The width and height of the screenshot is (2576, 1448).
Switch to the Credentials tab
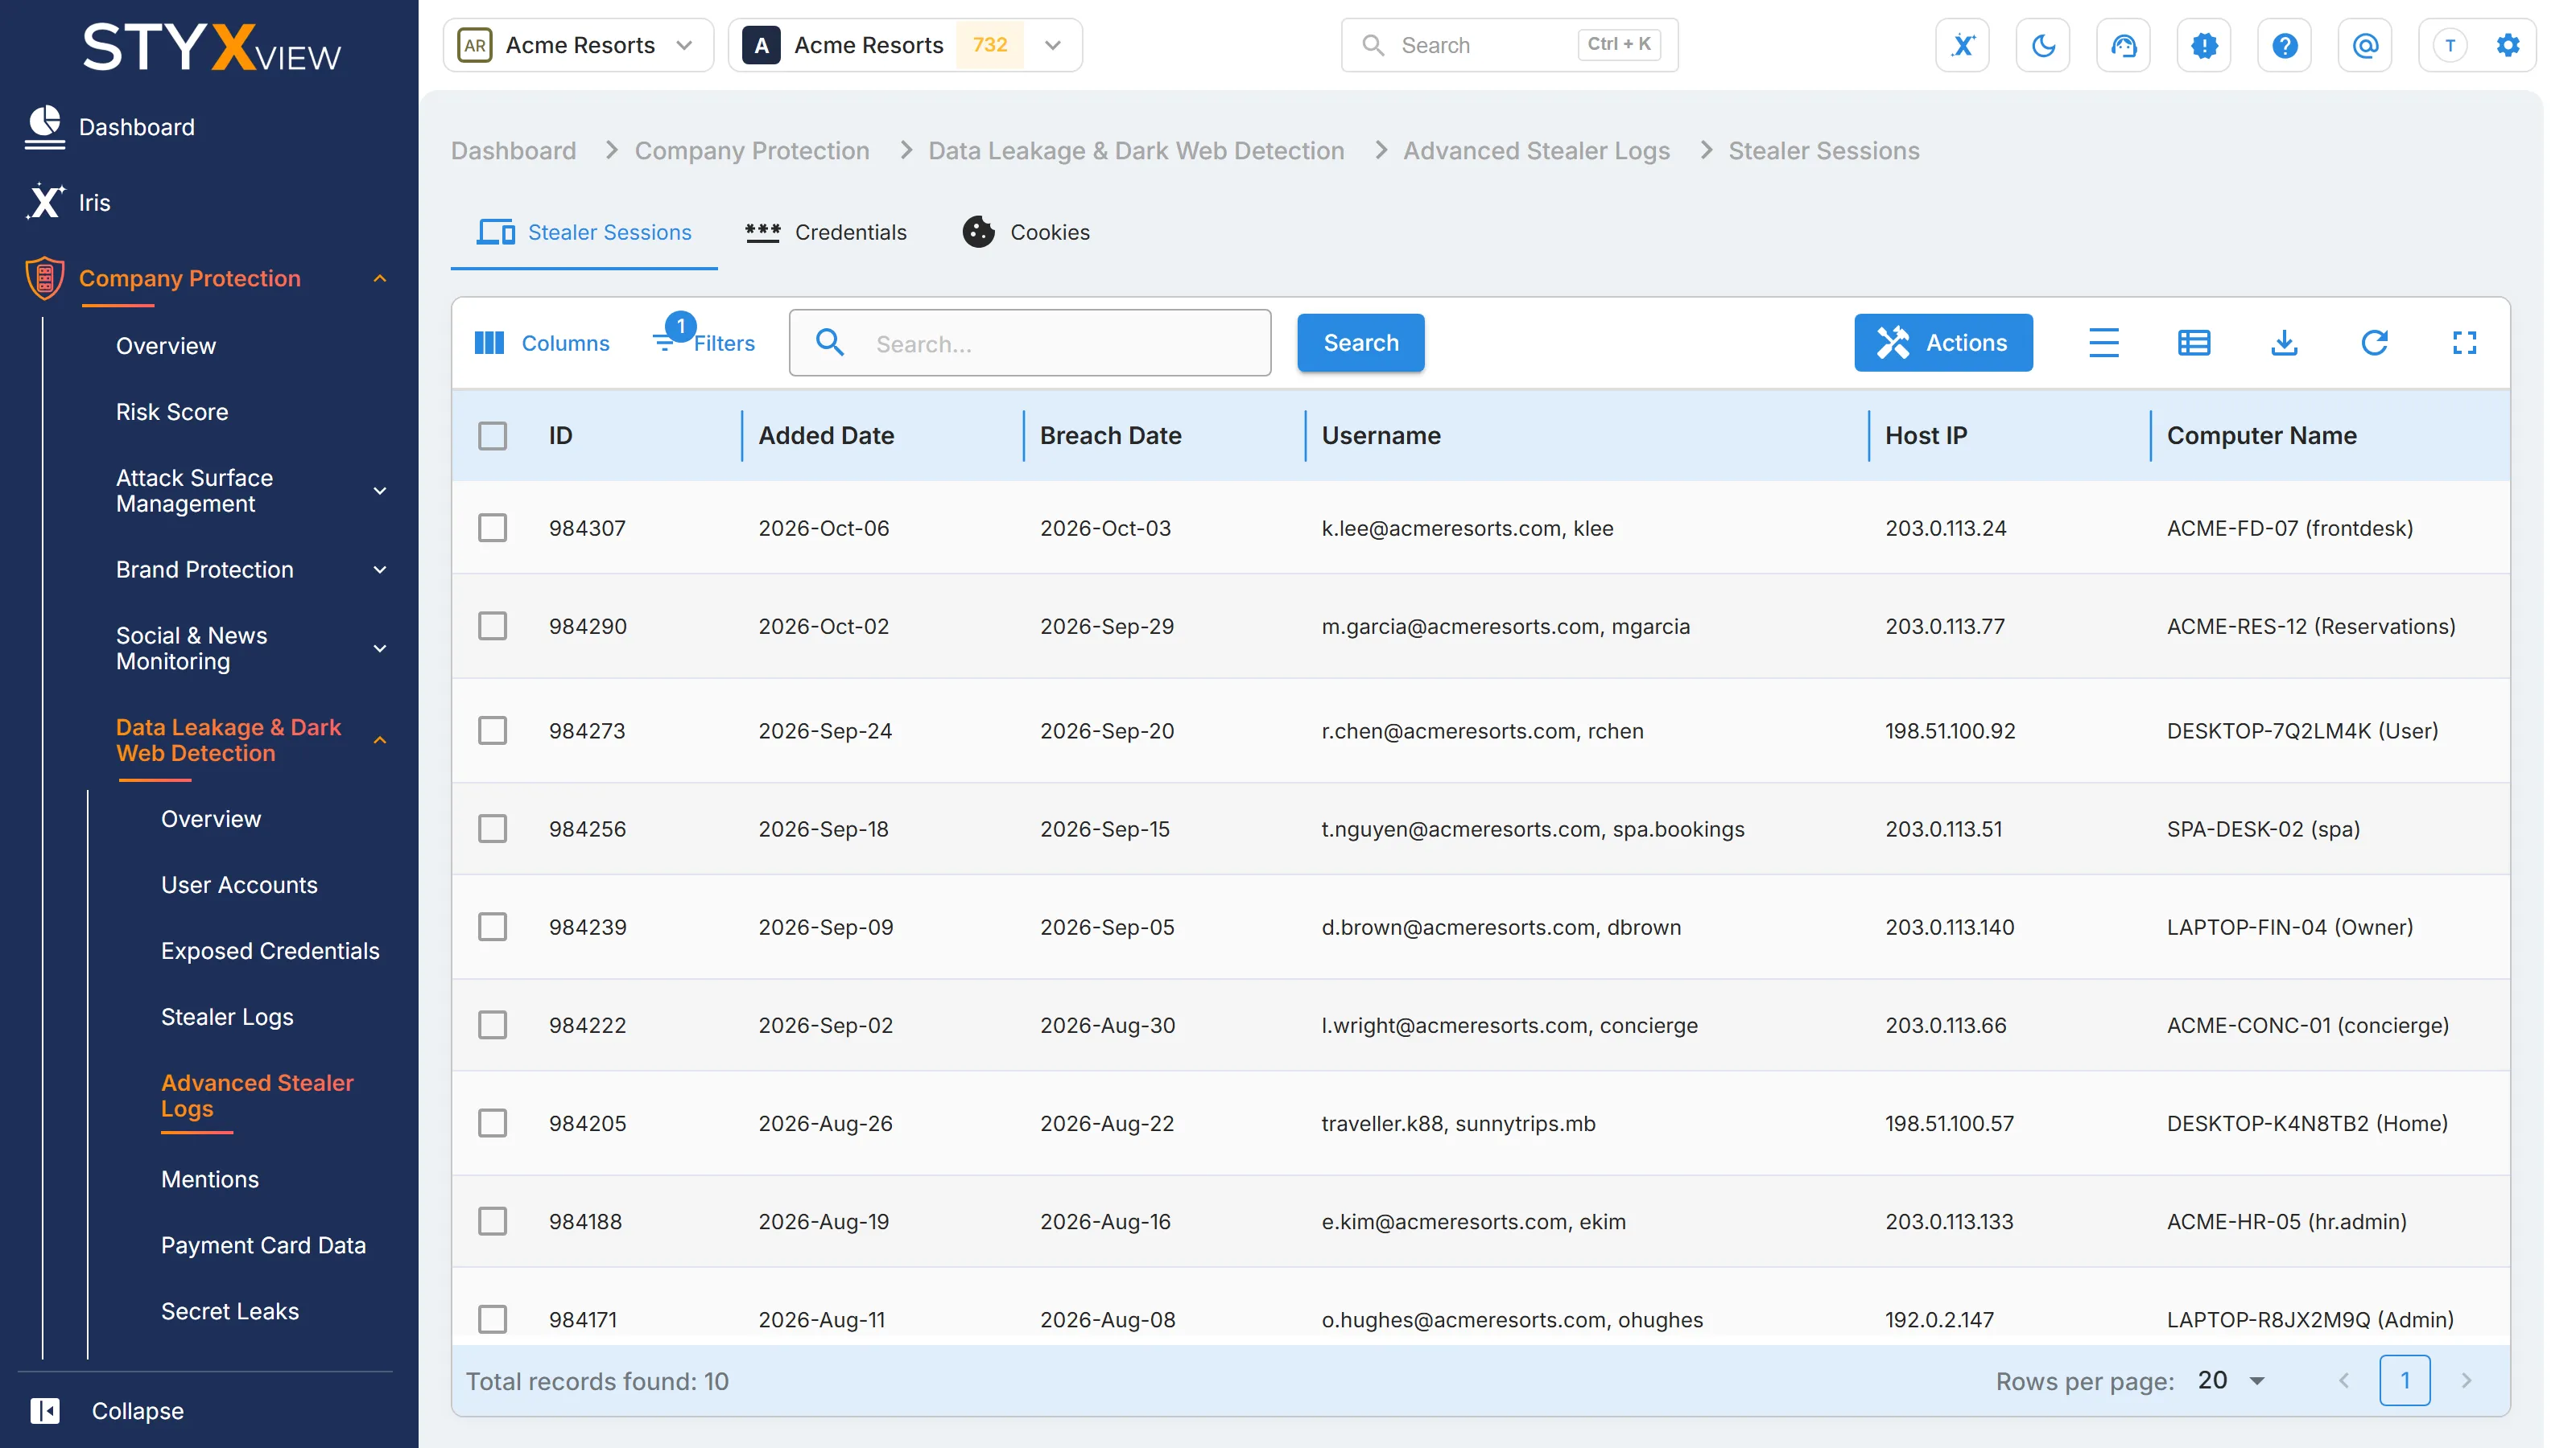coord(826,232)
